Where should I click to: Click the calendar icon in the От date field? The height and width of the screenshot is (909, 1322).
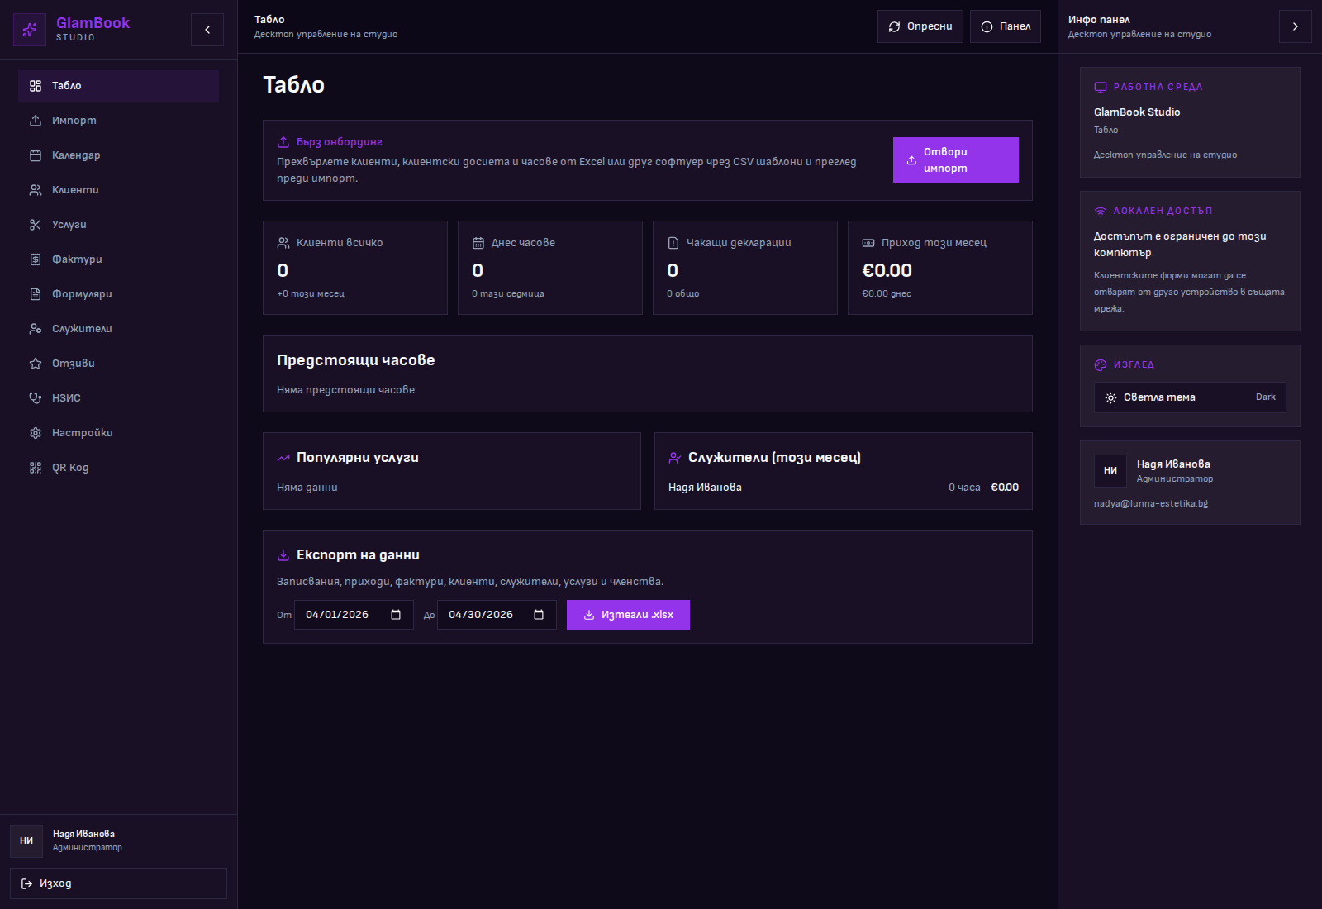(396, 615)
